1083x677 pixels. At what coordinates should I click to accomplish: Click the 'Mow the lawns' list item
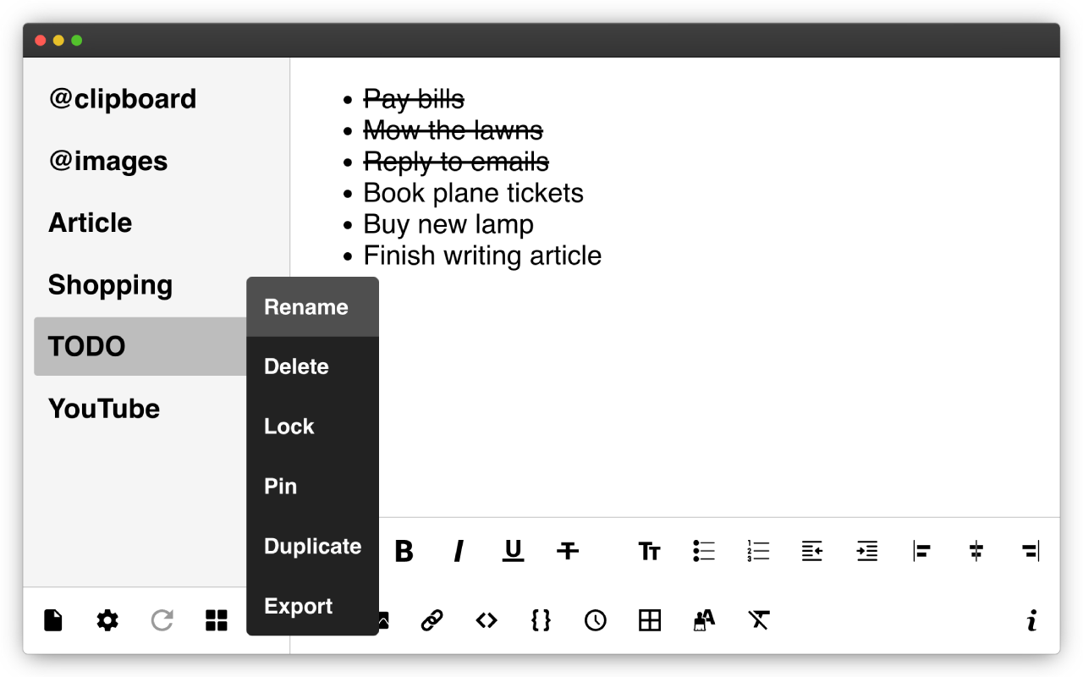click(454, 130)
